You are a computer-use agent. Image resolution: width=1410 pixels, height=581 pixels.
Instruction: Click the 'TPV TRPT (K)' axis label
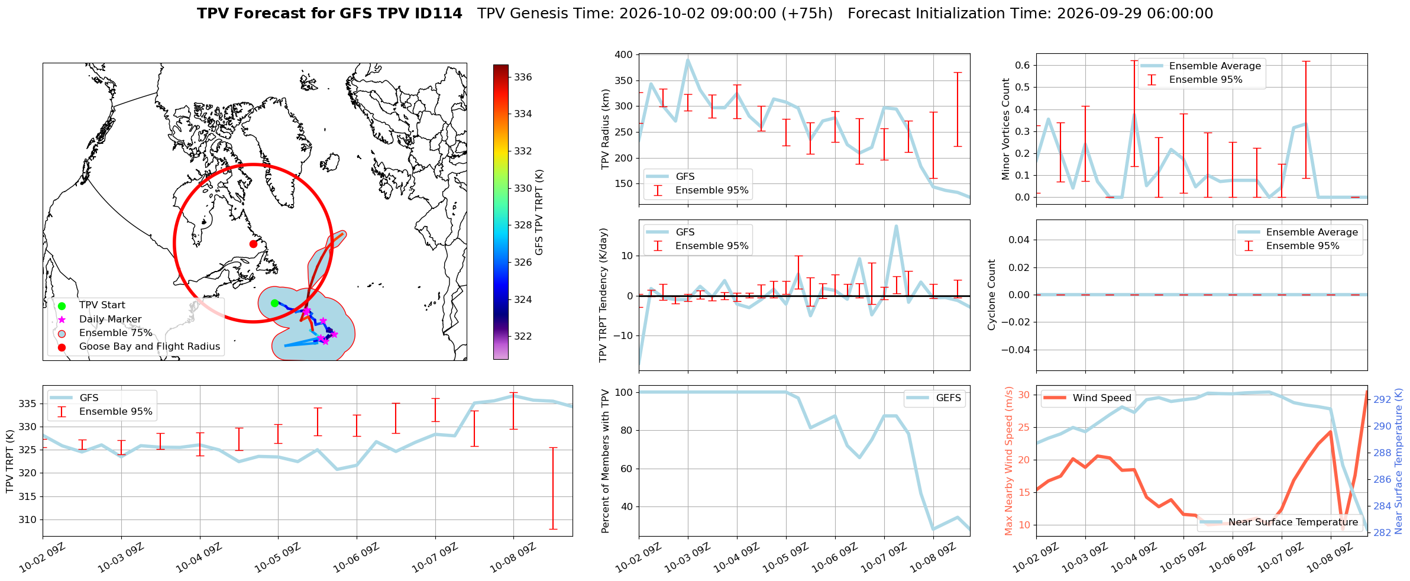[9, 461]
